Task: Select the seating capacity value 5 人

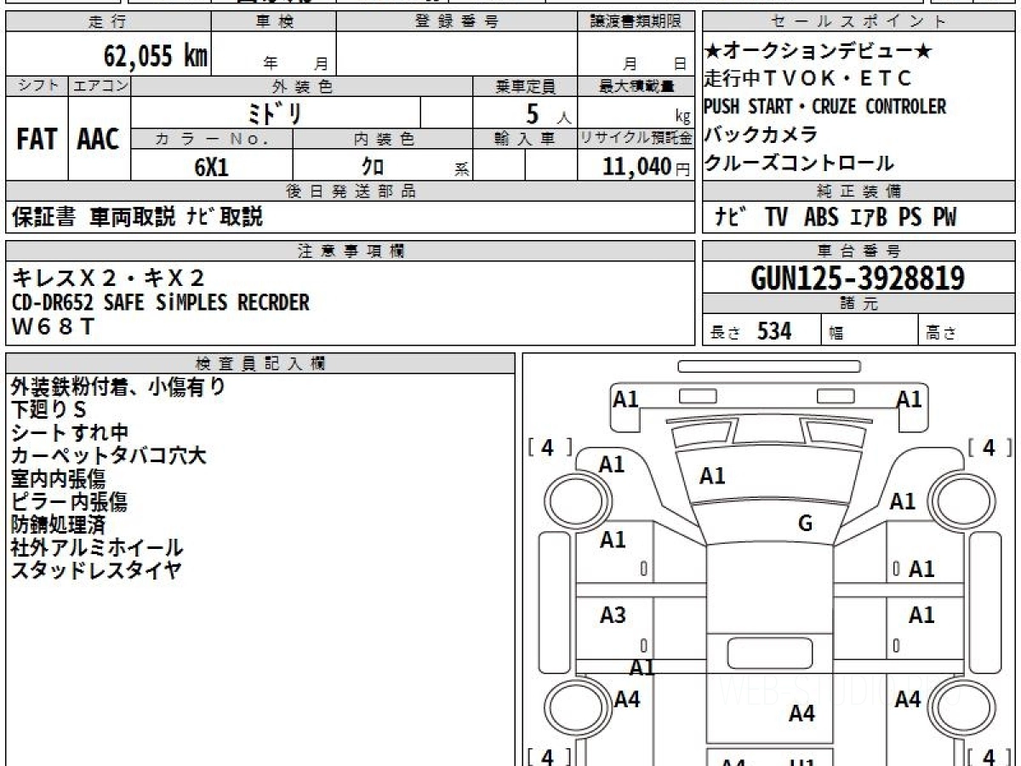Action: pyautogui.click(x=548, y=114)
